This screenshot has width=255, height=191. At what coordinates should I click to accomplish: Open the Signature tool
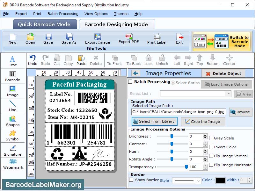click(x=12, y=151)
